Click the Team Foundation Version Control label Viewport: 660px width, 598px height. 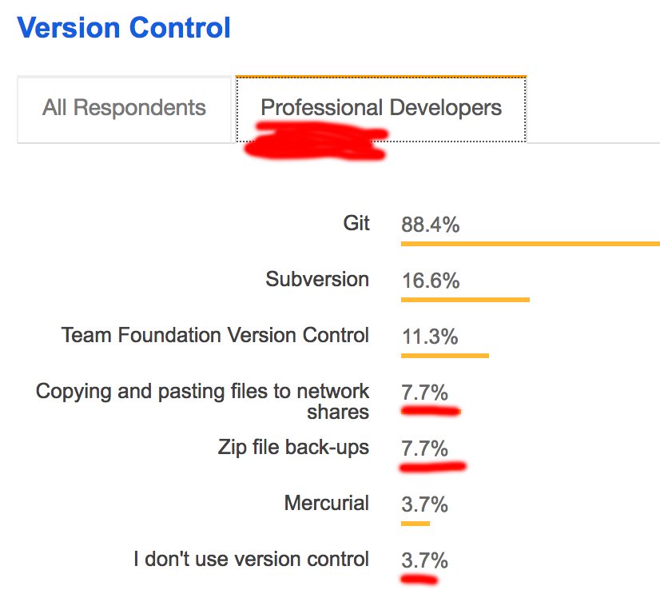[x=215, y=335]
